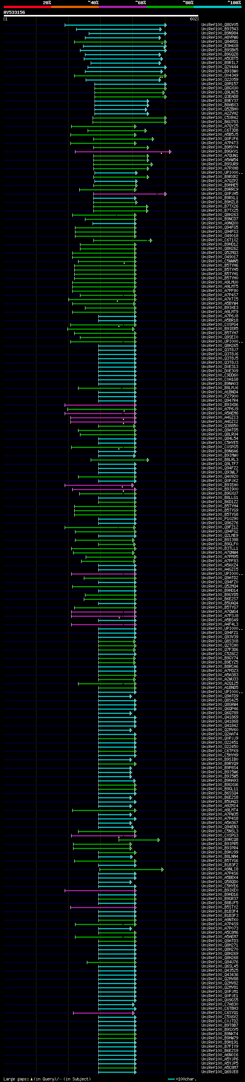Select the UniRef100_Q8H263 label

[x=220, y=215]
